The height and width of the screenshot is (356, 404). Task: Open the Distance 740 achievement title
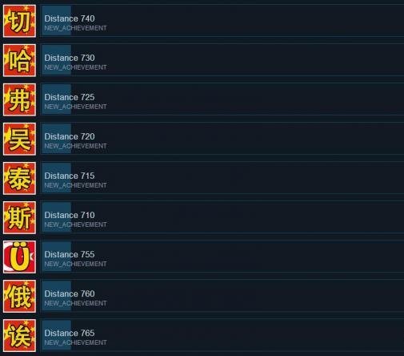click(70, 18)
